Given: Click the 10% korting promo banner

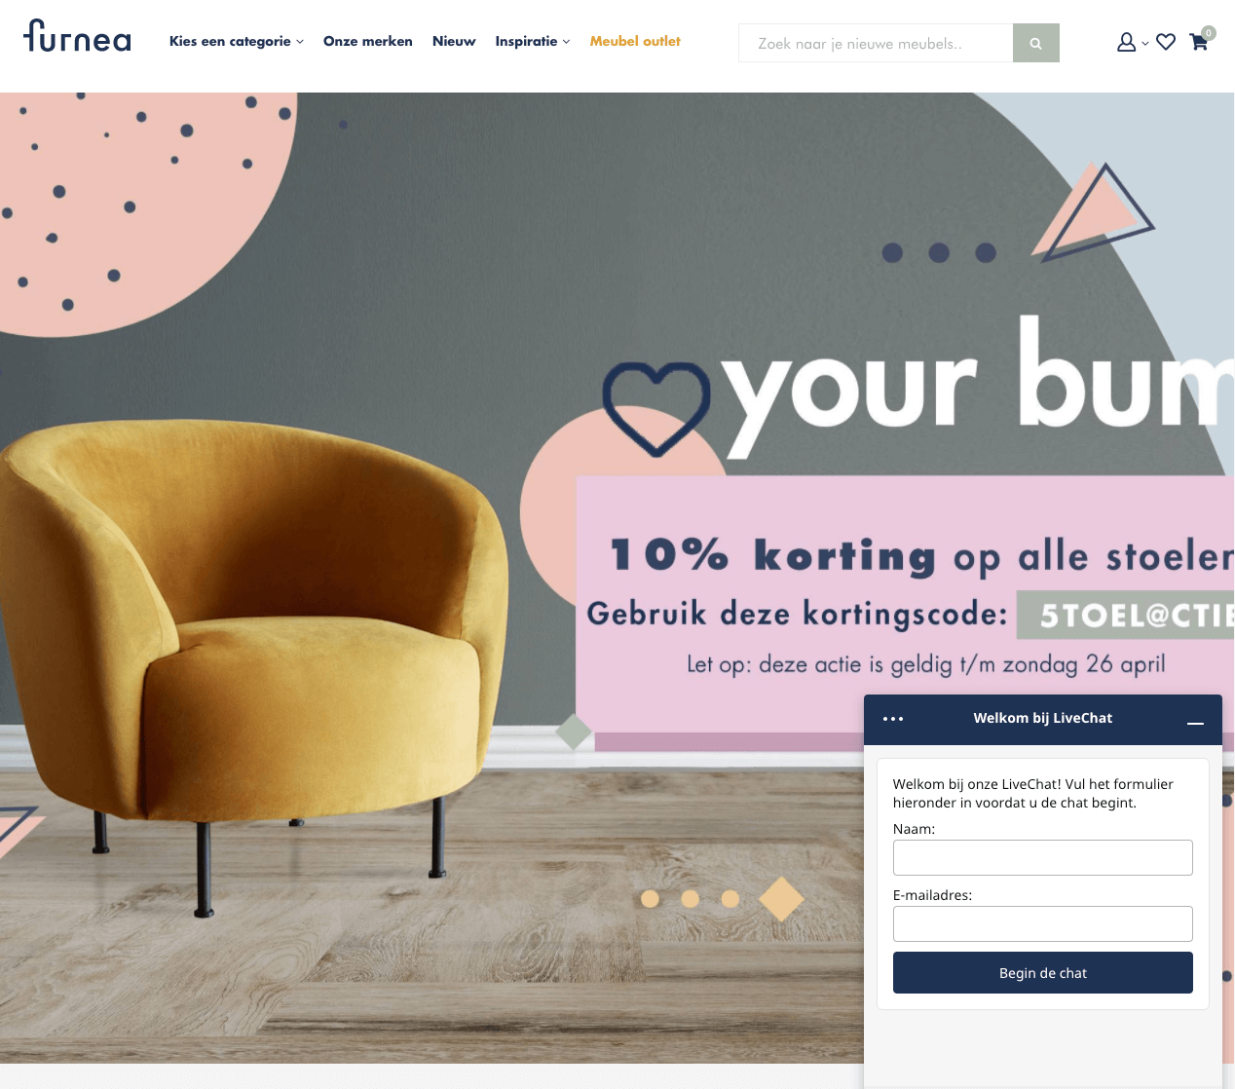Looking at the screenshot, I should coord(905,604).
